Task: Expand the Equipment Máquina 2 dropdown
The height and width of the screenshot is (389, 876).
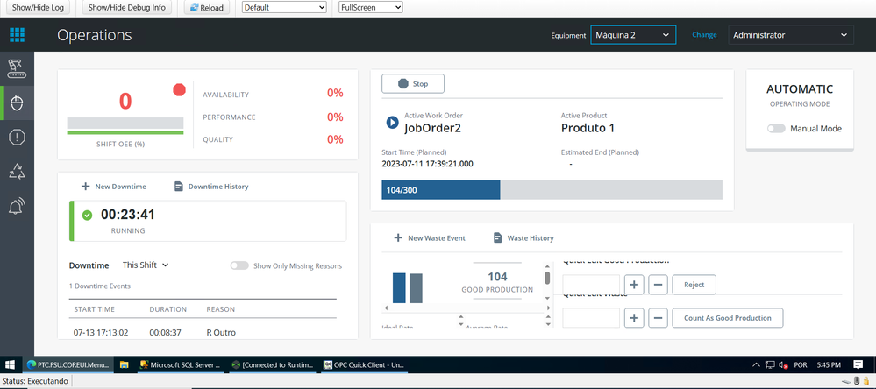Action: click(x=632, y=35)
